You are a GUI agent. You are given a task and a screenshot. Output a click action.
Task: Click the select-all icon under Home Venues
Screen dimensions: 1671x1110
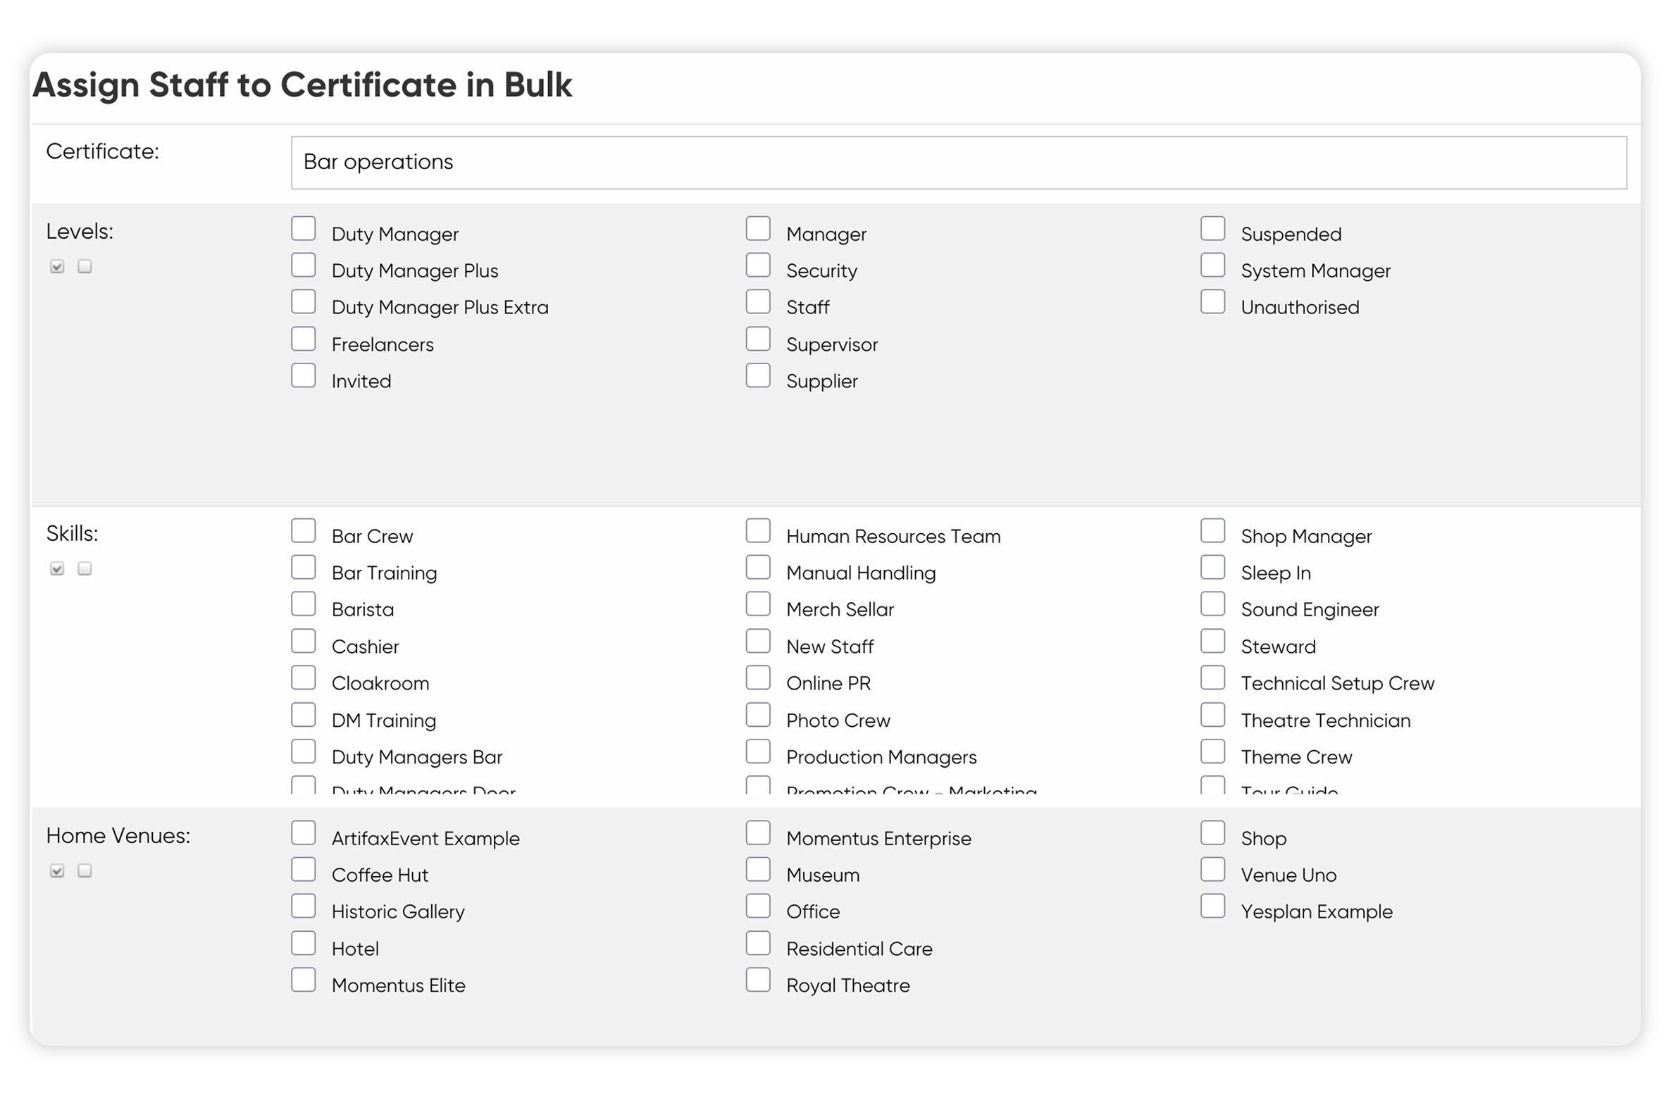click(x=57, y=871)
